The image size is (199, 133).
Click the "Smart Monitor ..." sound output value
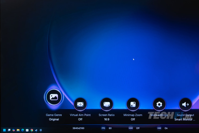185,119
